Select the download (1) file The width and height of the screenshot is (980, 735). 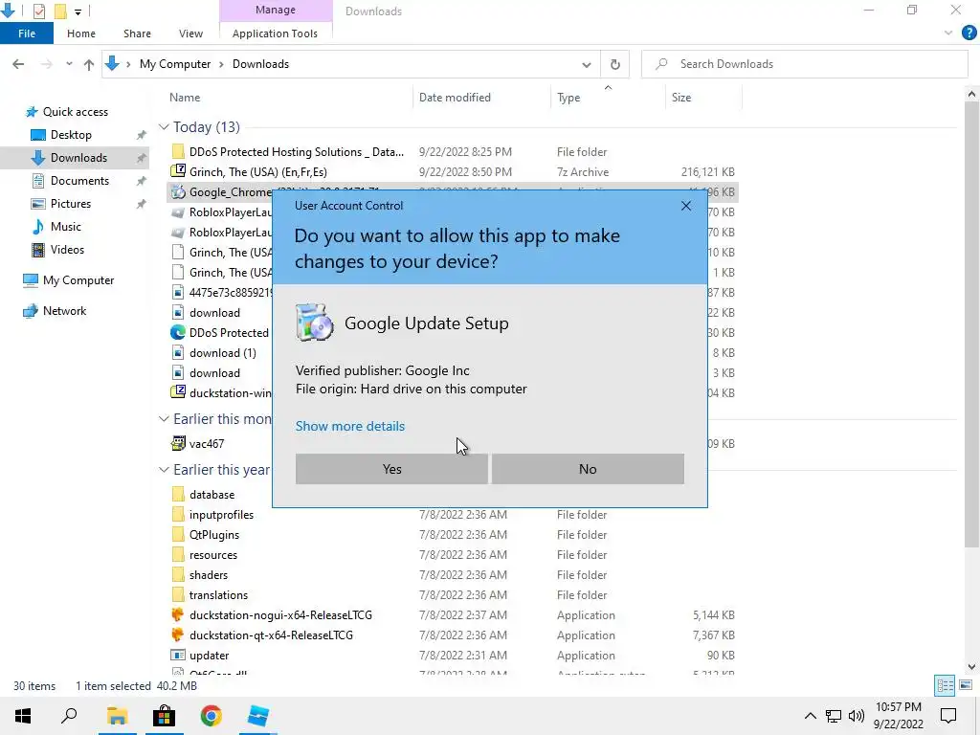[x=222, y=353]
